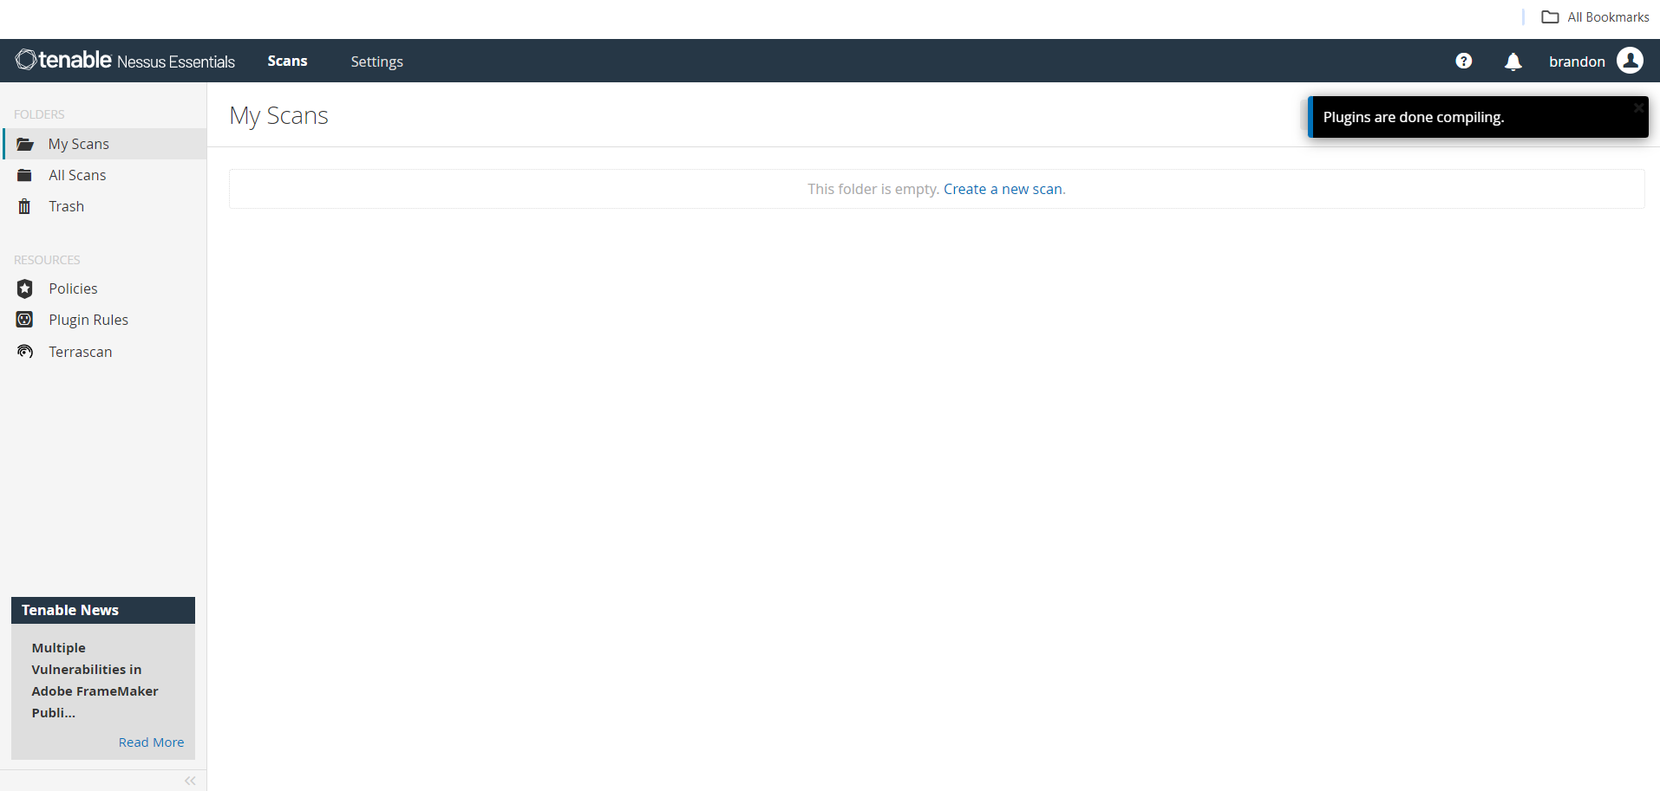Follow the Create a new scan link
This screenshot has height=791, width=1660.
coord(1003,189)
